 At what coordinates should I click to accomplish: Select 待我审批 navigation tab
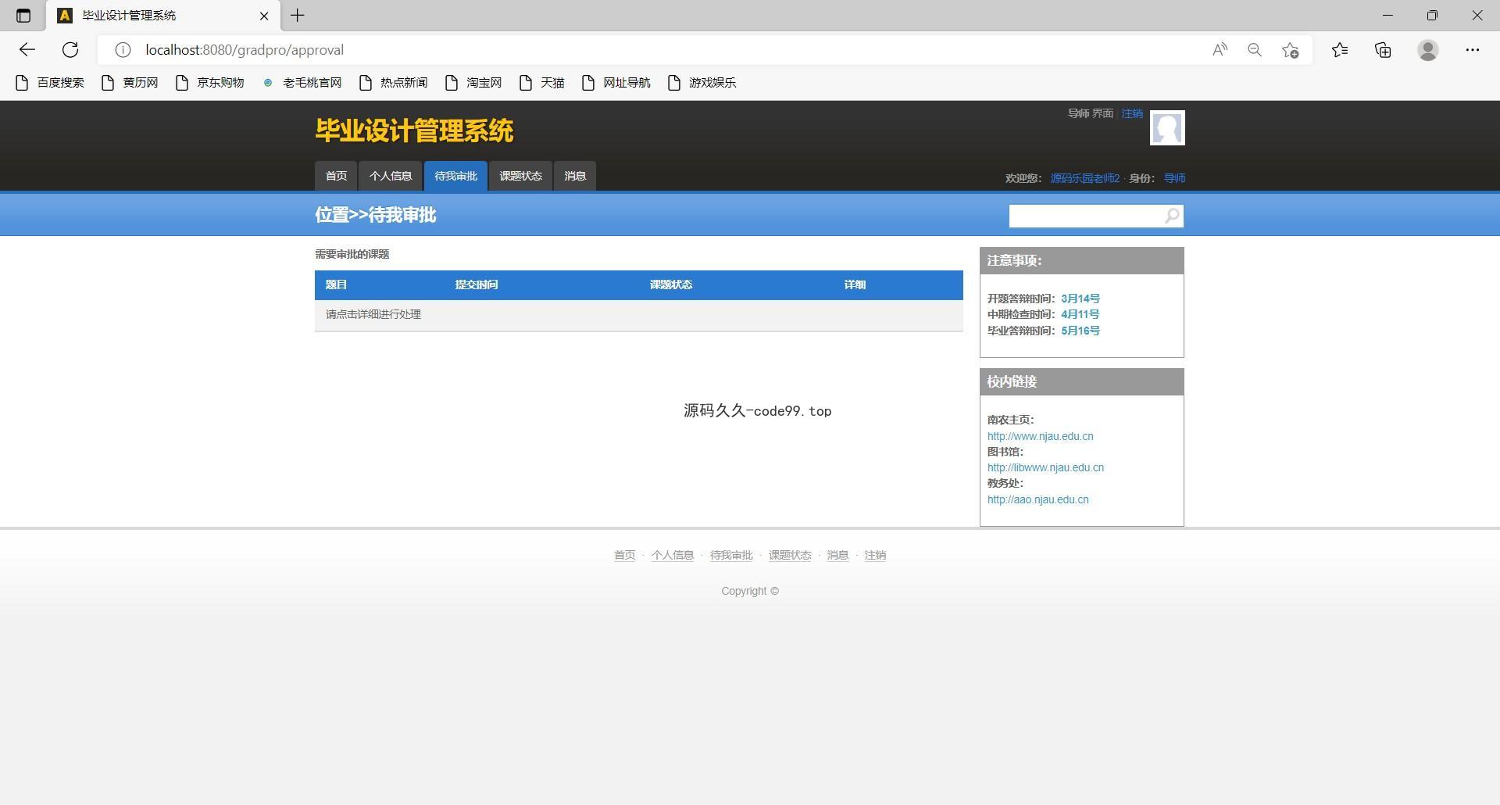tap(455, 176)
